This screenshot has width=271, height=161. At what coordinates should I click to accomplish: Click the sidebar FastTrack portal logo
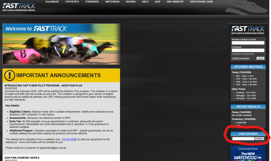point(248,30)
